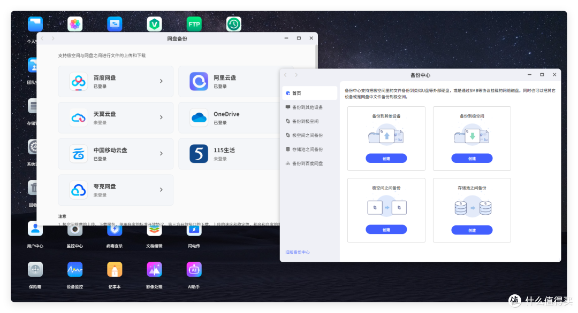The height and width of the screenshot is (313, 578).
Task: Click the 支持极空间与网盘之间 description text
Action: (x=102, y=56)
